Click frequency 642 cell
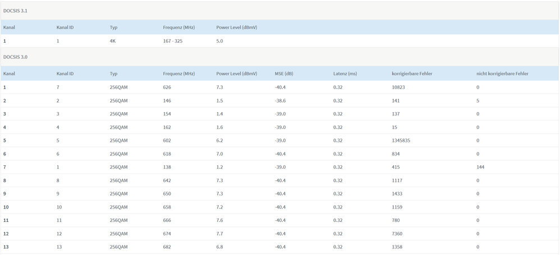The height and width of the screenshot is (255, 560). coord(167,181)
